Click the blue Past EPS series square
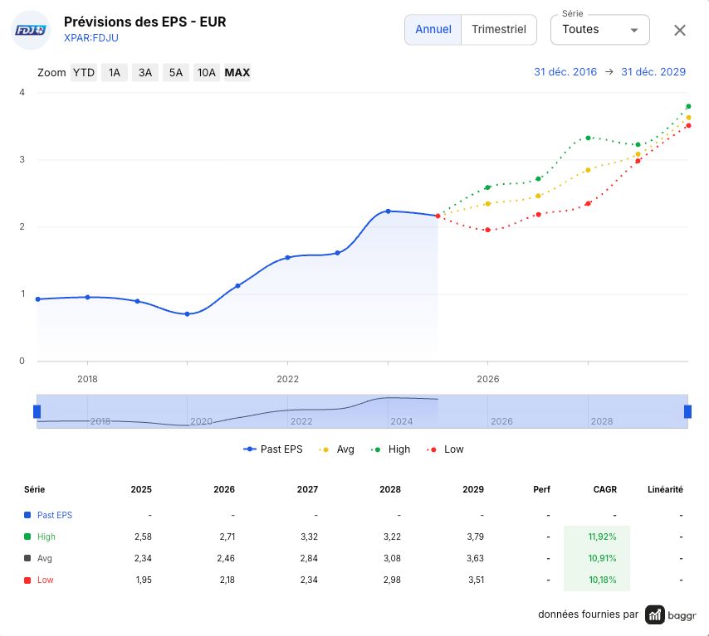Image resolution: width=709 pixels, height=636 pixels. pos(27,515)
